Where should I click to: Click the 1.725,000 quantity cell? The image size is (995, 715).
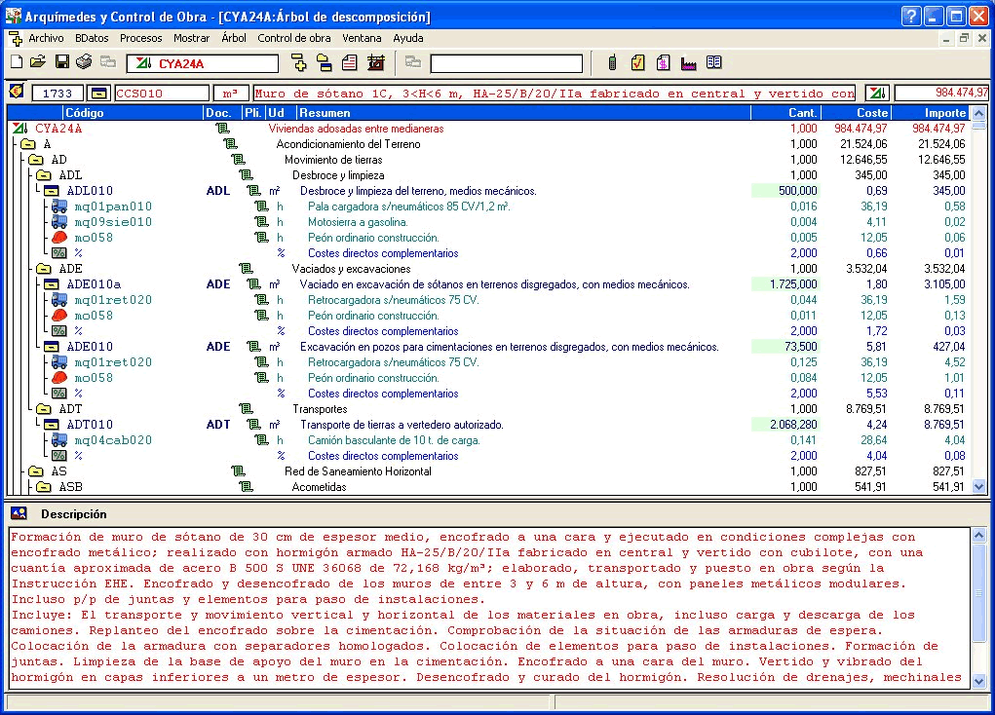pos(785,284)
